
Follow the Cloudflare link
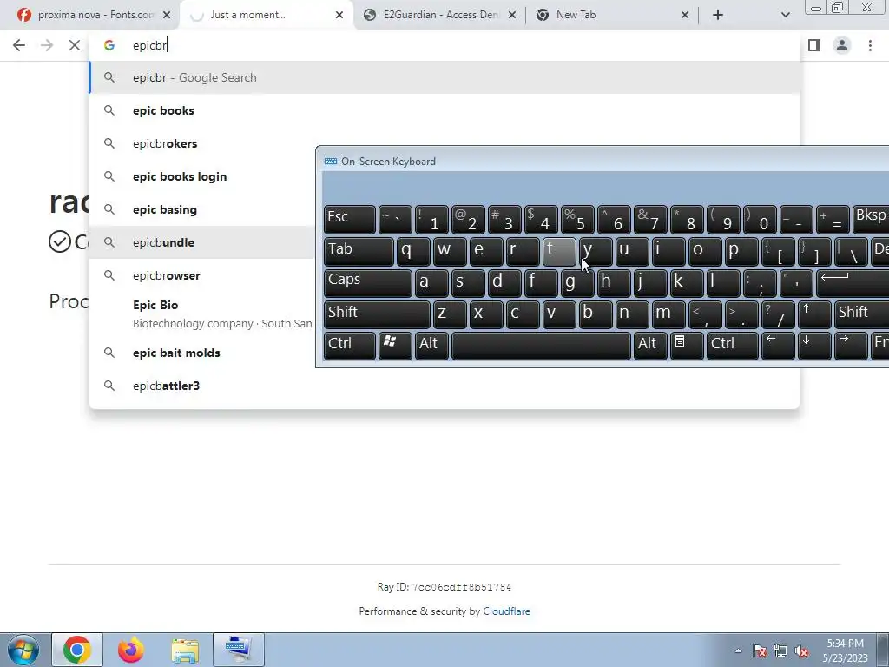506,611
